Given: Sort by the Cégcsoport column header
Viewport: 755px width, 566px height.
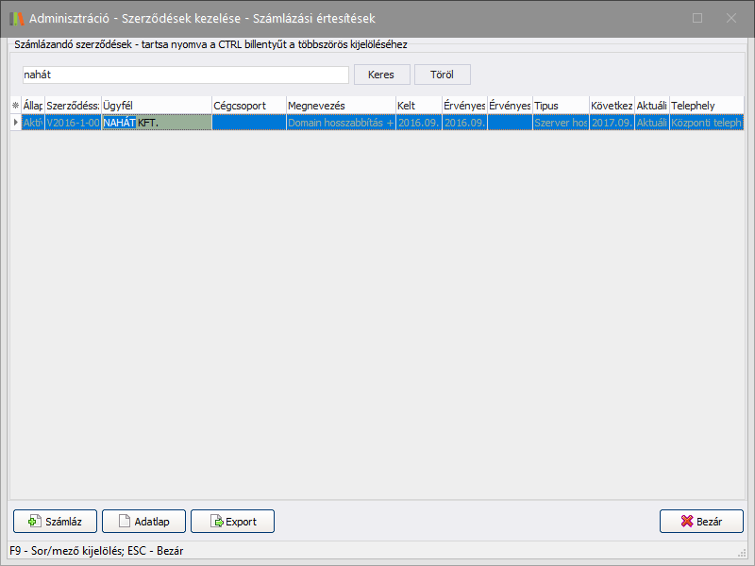Looking at the screenshot, I should 248,106.
